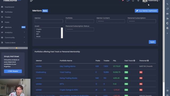This screenshot has height=96, width=170.
Task: Click the browser sidebar Outlook icon
Action: click(167, 28)
